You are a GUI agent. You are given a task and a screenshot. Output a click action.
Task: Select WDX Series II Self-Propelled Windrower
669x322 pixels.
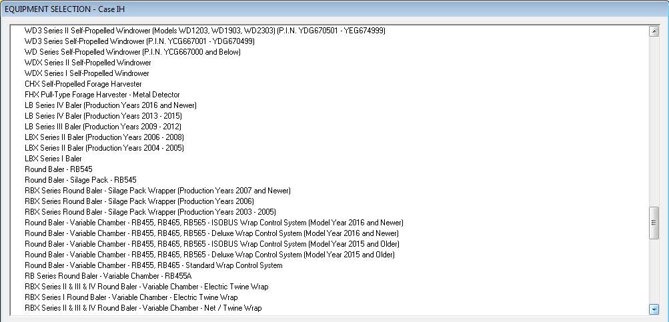point(88,63)
